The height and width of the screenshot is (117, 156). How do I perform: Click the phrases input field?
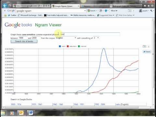pyautogui.click(x=90, y=34)
